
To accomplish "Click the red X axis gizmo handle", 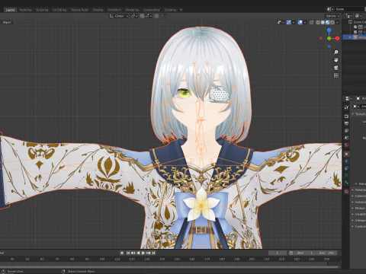I will click(x=337, y=38).
